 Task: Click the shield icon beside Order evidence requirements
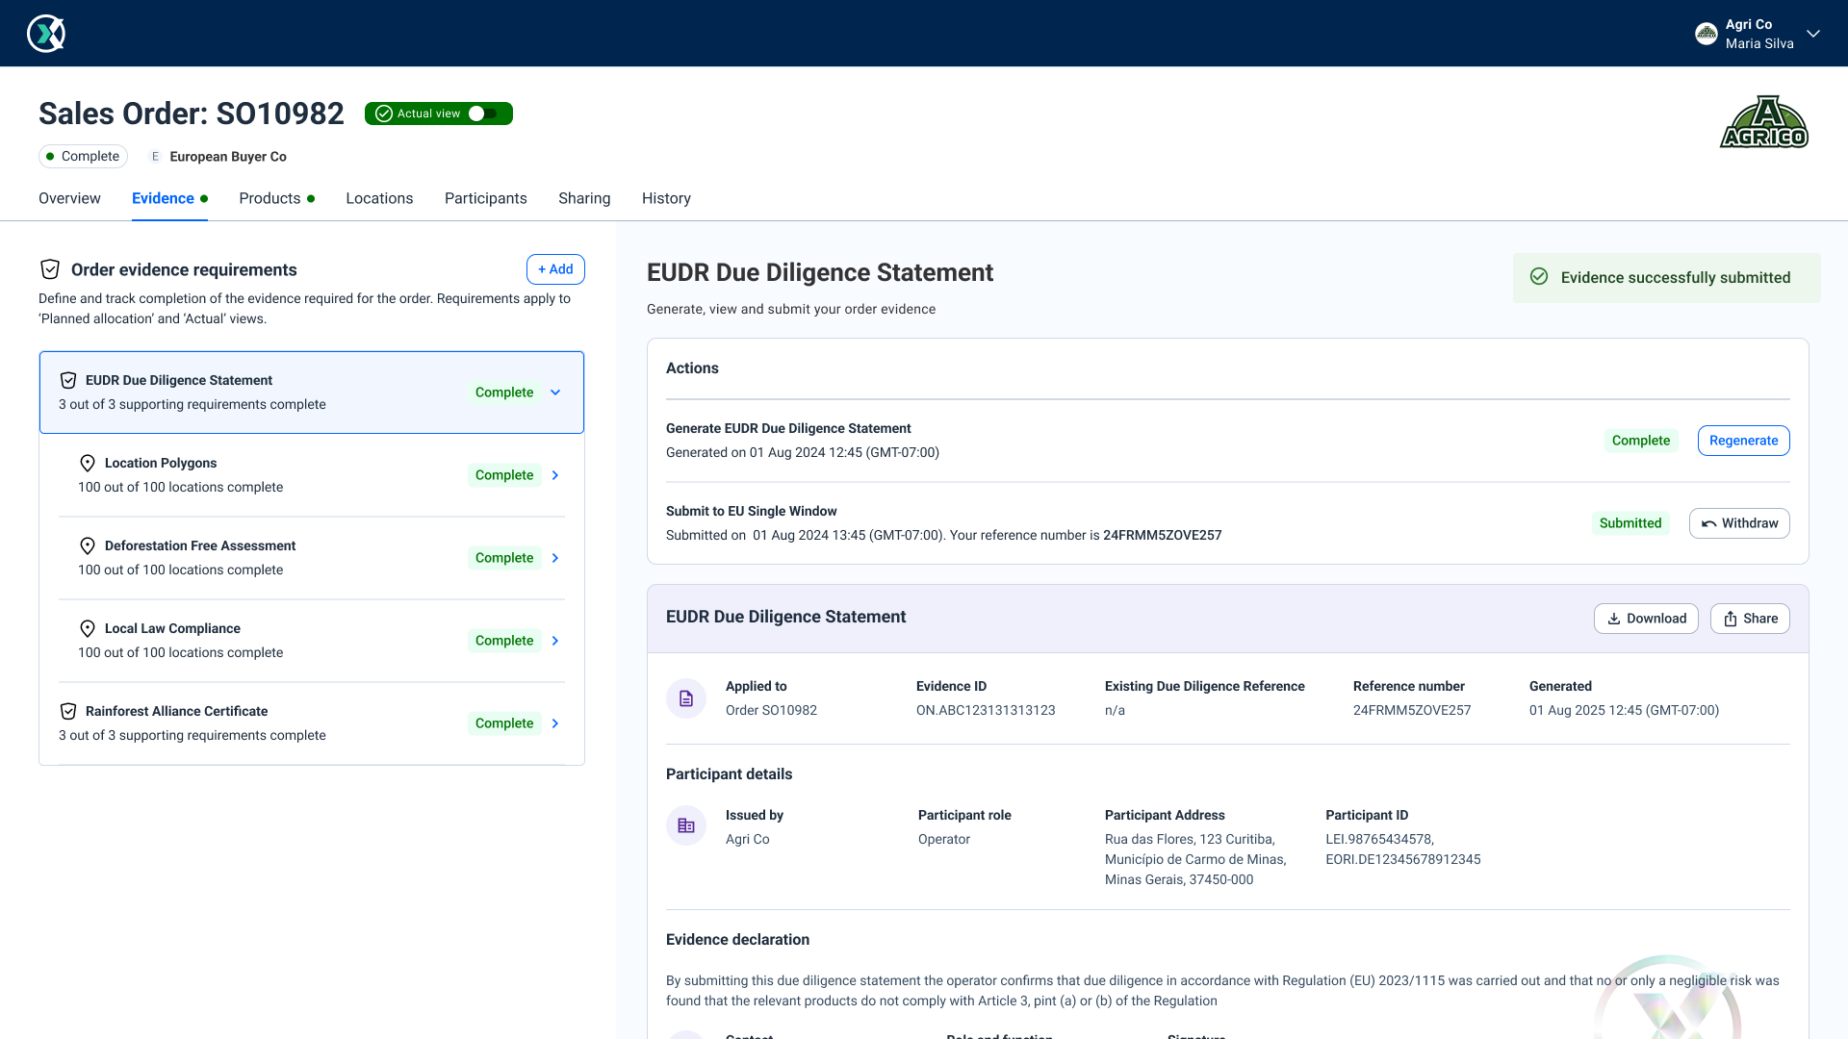point(50,269)
